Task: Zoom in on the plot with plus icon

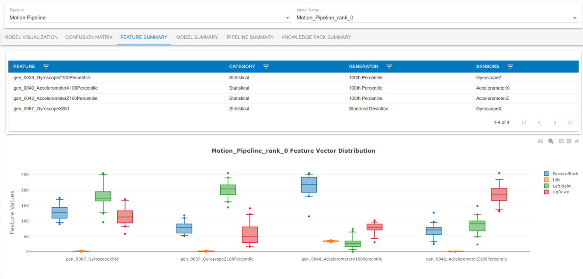Action: click(x=562, y=141)
